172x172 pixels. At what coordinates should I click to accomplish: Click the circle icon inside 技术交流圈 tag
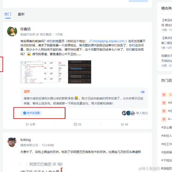[x=25, y=113]
